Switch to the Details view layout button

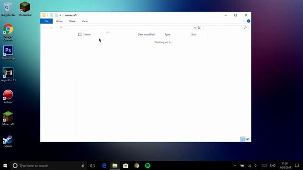click(243, 139)
